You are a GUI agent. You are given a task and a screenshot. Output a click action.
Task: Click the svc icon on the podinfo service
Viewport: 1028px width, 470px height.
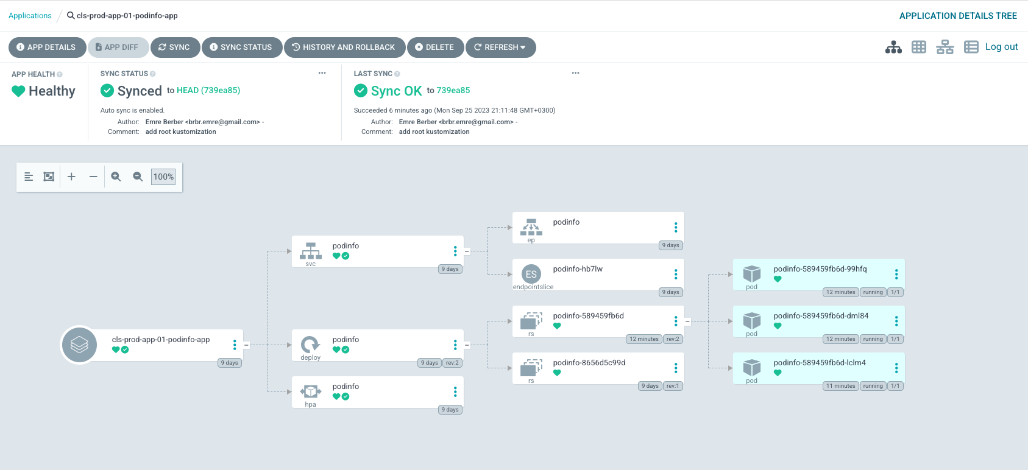point(311,251)
